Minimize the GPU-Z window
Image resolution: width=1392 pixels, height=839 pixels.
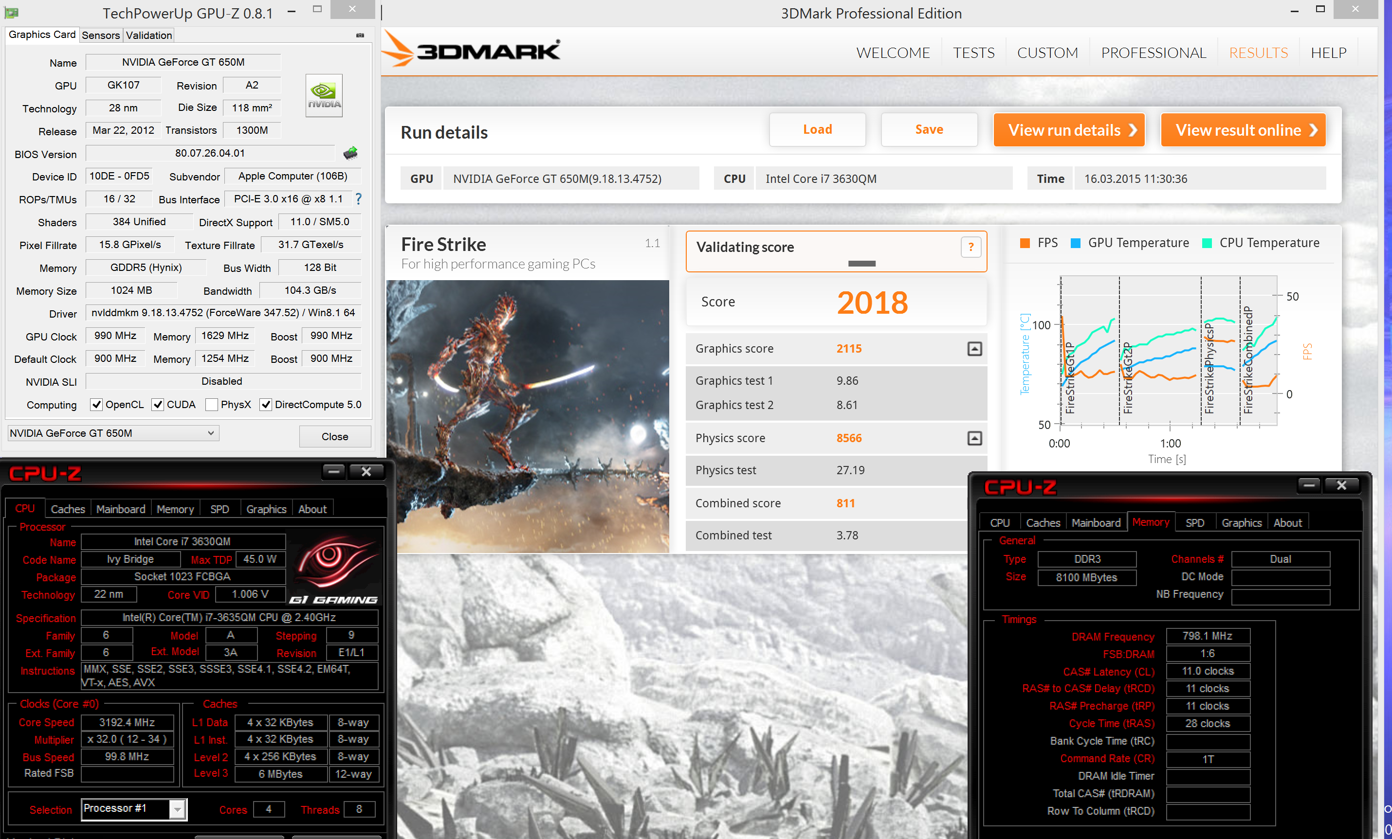click(x=292, y=11)
